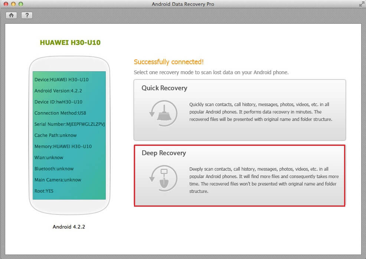Click the HUAWEI H30-U10 device title
This screenshot has width=366, height=259.
70,43
